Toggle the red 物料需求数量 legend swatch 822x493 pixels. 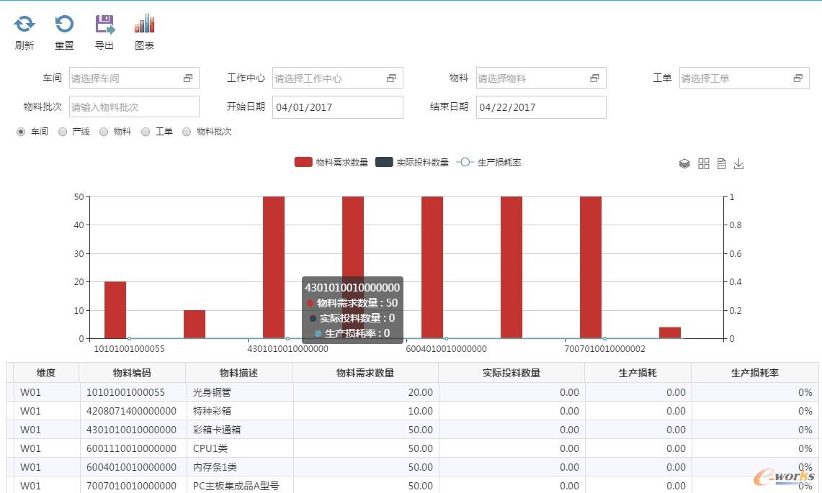[x=303, y=162]
